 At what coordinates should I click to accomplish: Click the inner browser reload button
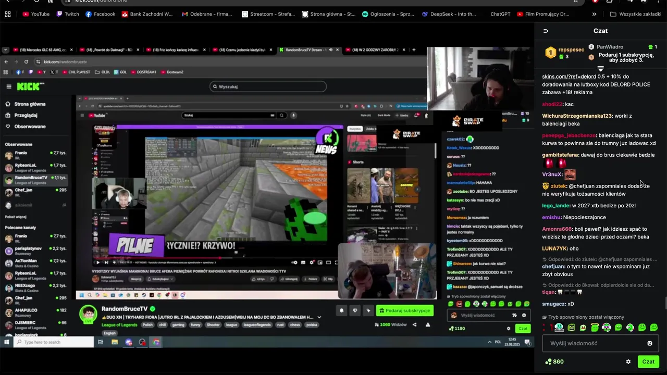(x=26, y=61)
